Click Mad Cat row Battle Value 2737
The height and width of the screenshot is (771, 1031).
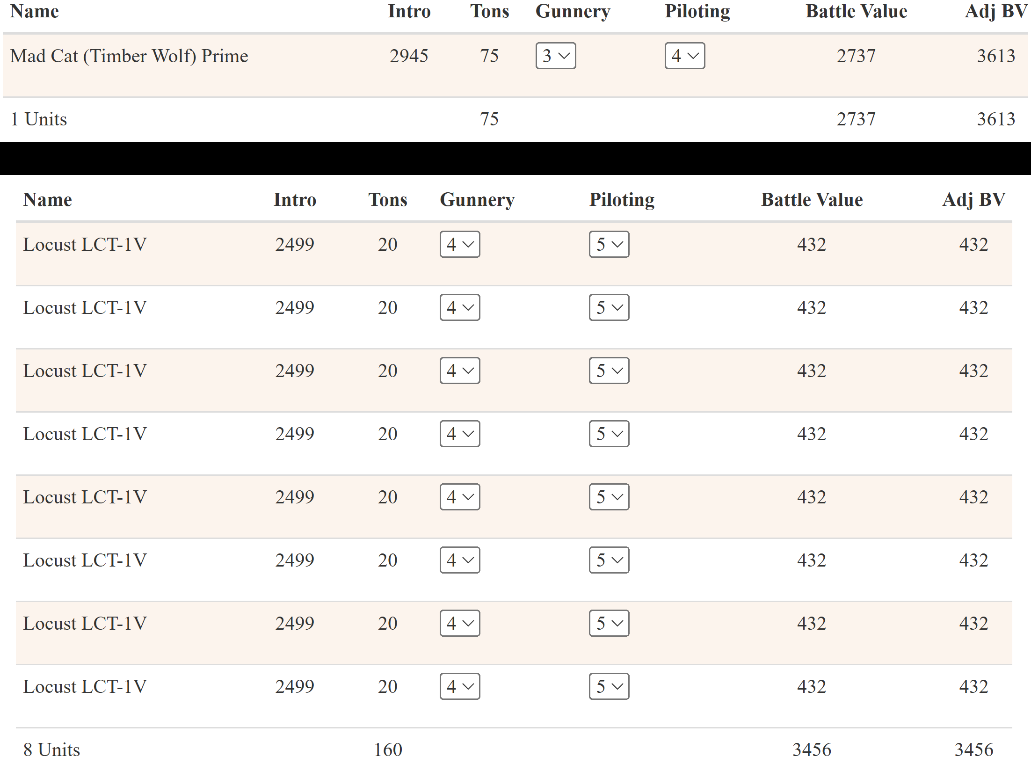click(856, 56)
